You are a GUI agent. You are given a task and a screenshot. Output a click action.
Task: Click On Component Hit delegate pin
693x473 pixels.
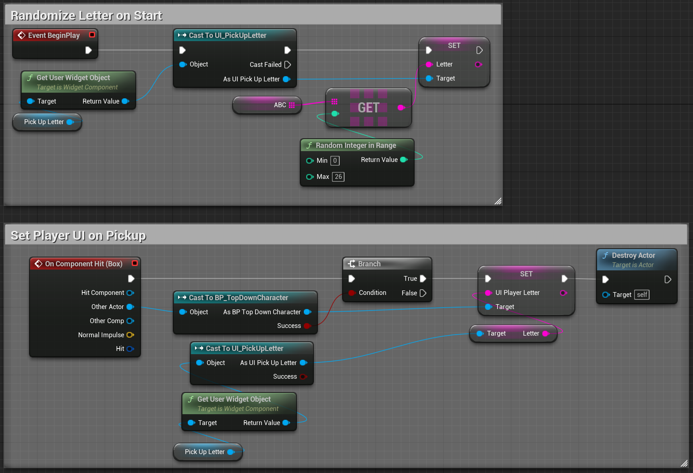pos(135,263)
